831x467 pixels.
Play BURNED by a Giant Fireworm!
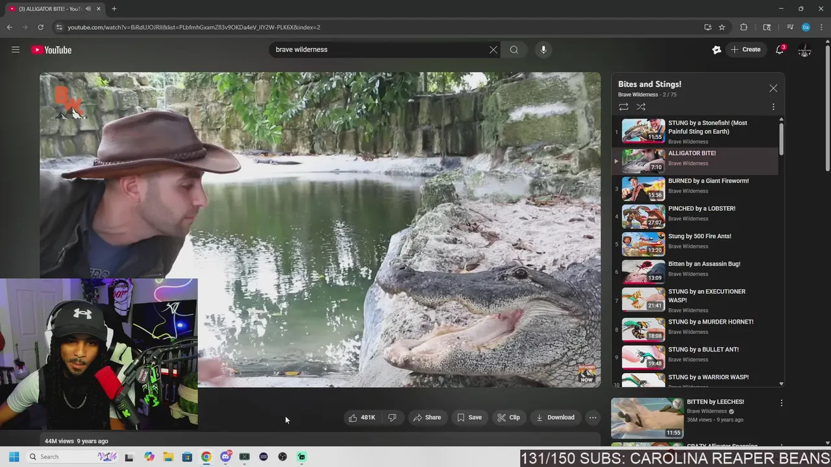tap(695, 188)
